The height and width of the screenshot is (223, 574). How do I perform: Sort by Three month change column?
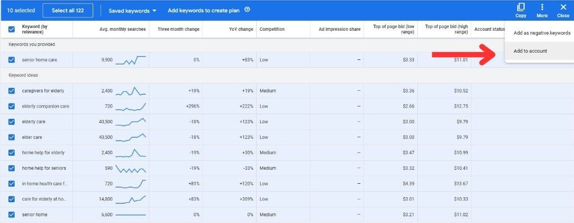(x=179, y=29)
